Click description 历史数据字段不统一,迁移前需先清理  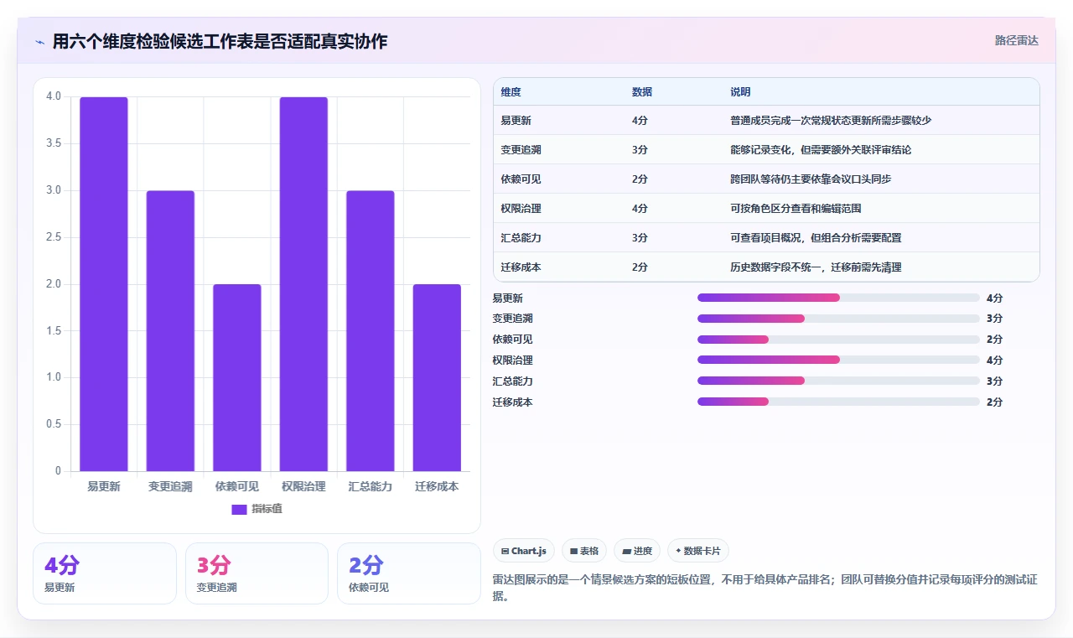816,267
